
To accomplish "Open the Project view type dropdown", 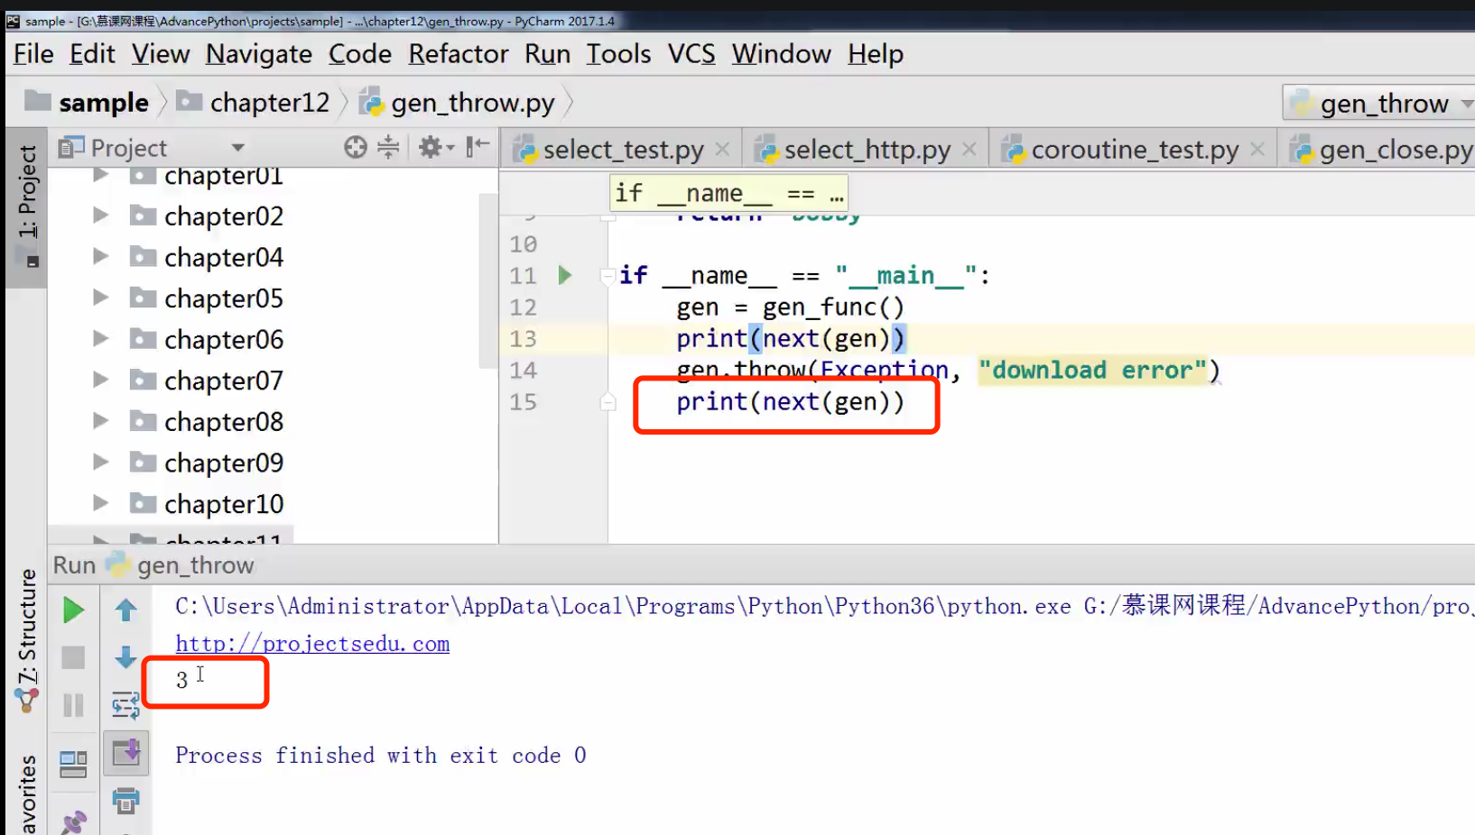I will pos(238,147).
